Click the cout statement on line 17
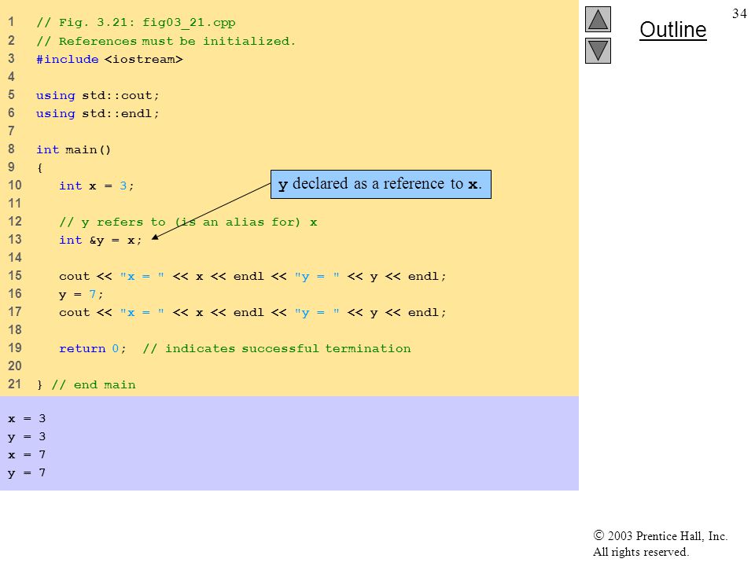The width and height of the screenshot is (755, 566). point(252,312)
